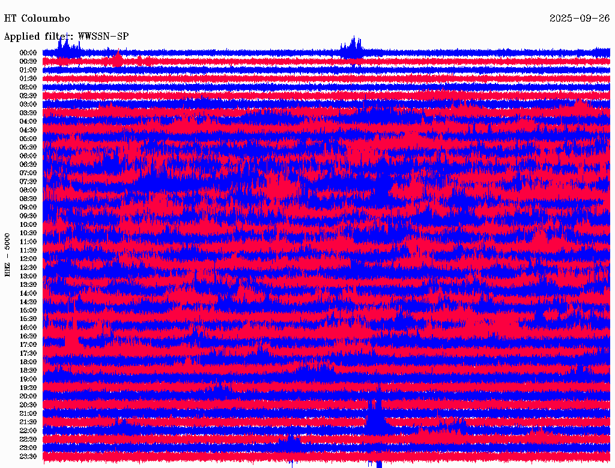Select the 21:30 time row label
This screenshot has width=615, height=468.
pos(28,422)
